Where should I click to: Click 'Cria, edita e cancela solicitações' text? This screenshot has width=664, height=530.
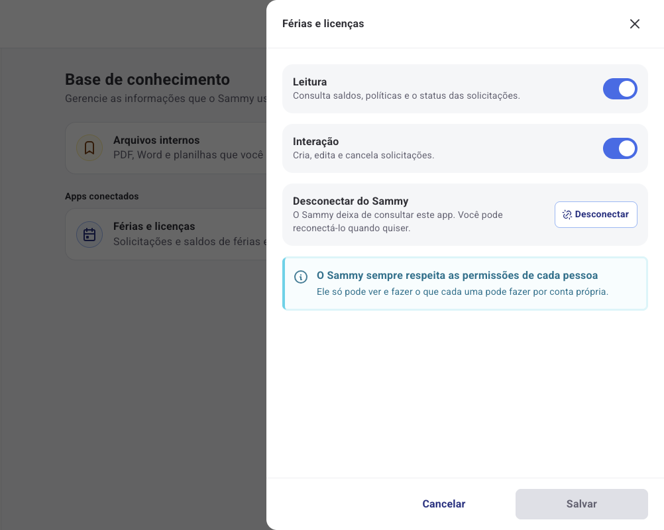pos(364,156)
